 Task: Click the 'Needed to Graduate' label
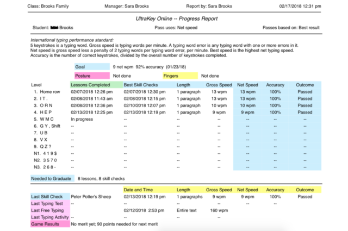(x=52, y=179)
